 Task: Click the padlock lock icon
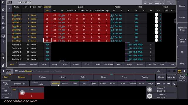coord(3,66)
